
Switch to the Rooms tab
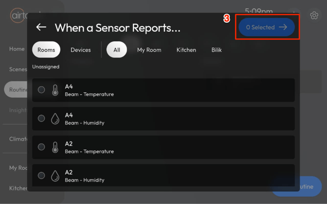46,50
